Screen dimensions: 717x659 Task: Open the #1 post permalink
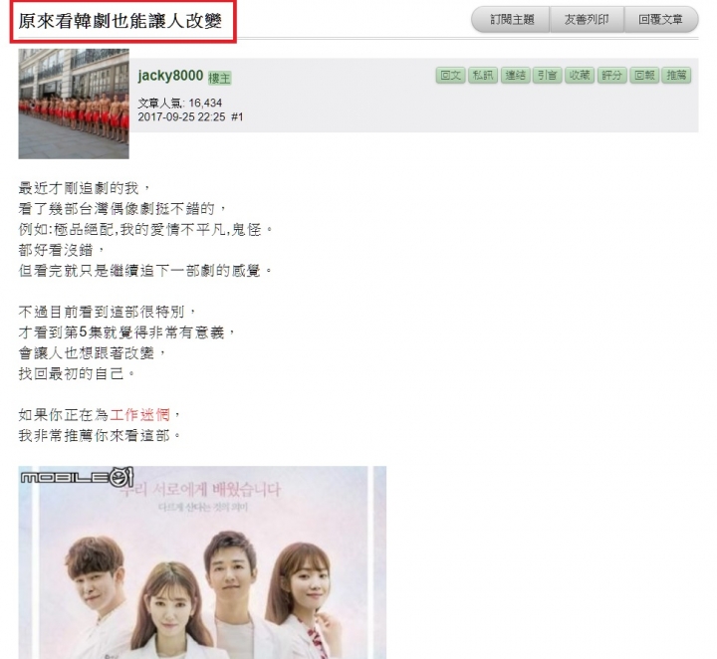pyautogui.click(x=237, y=117)
